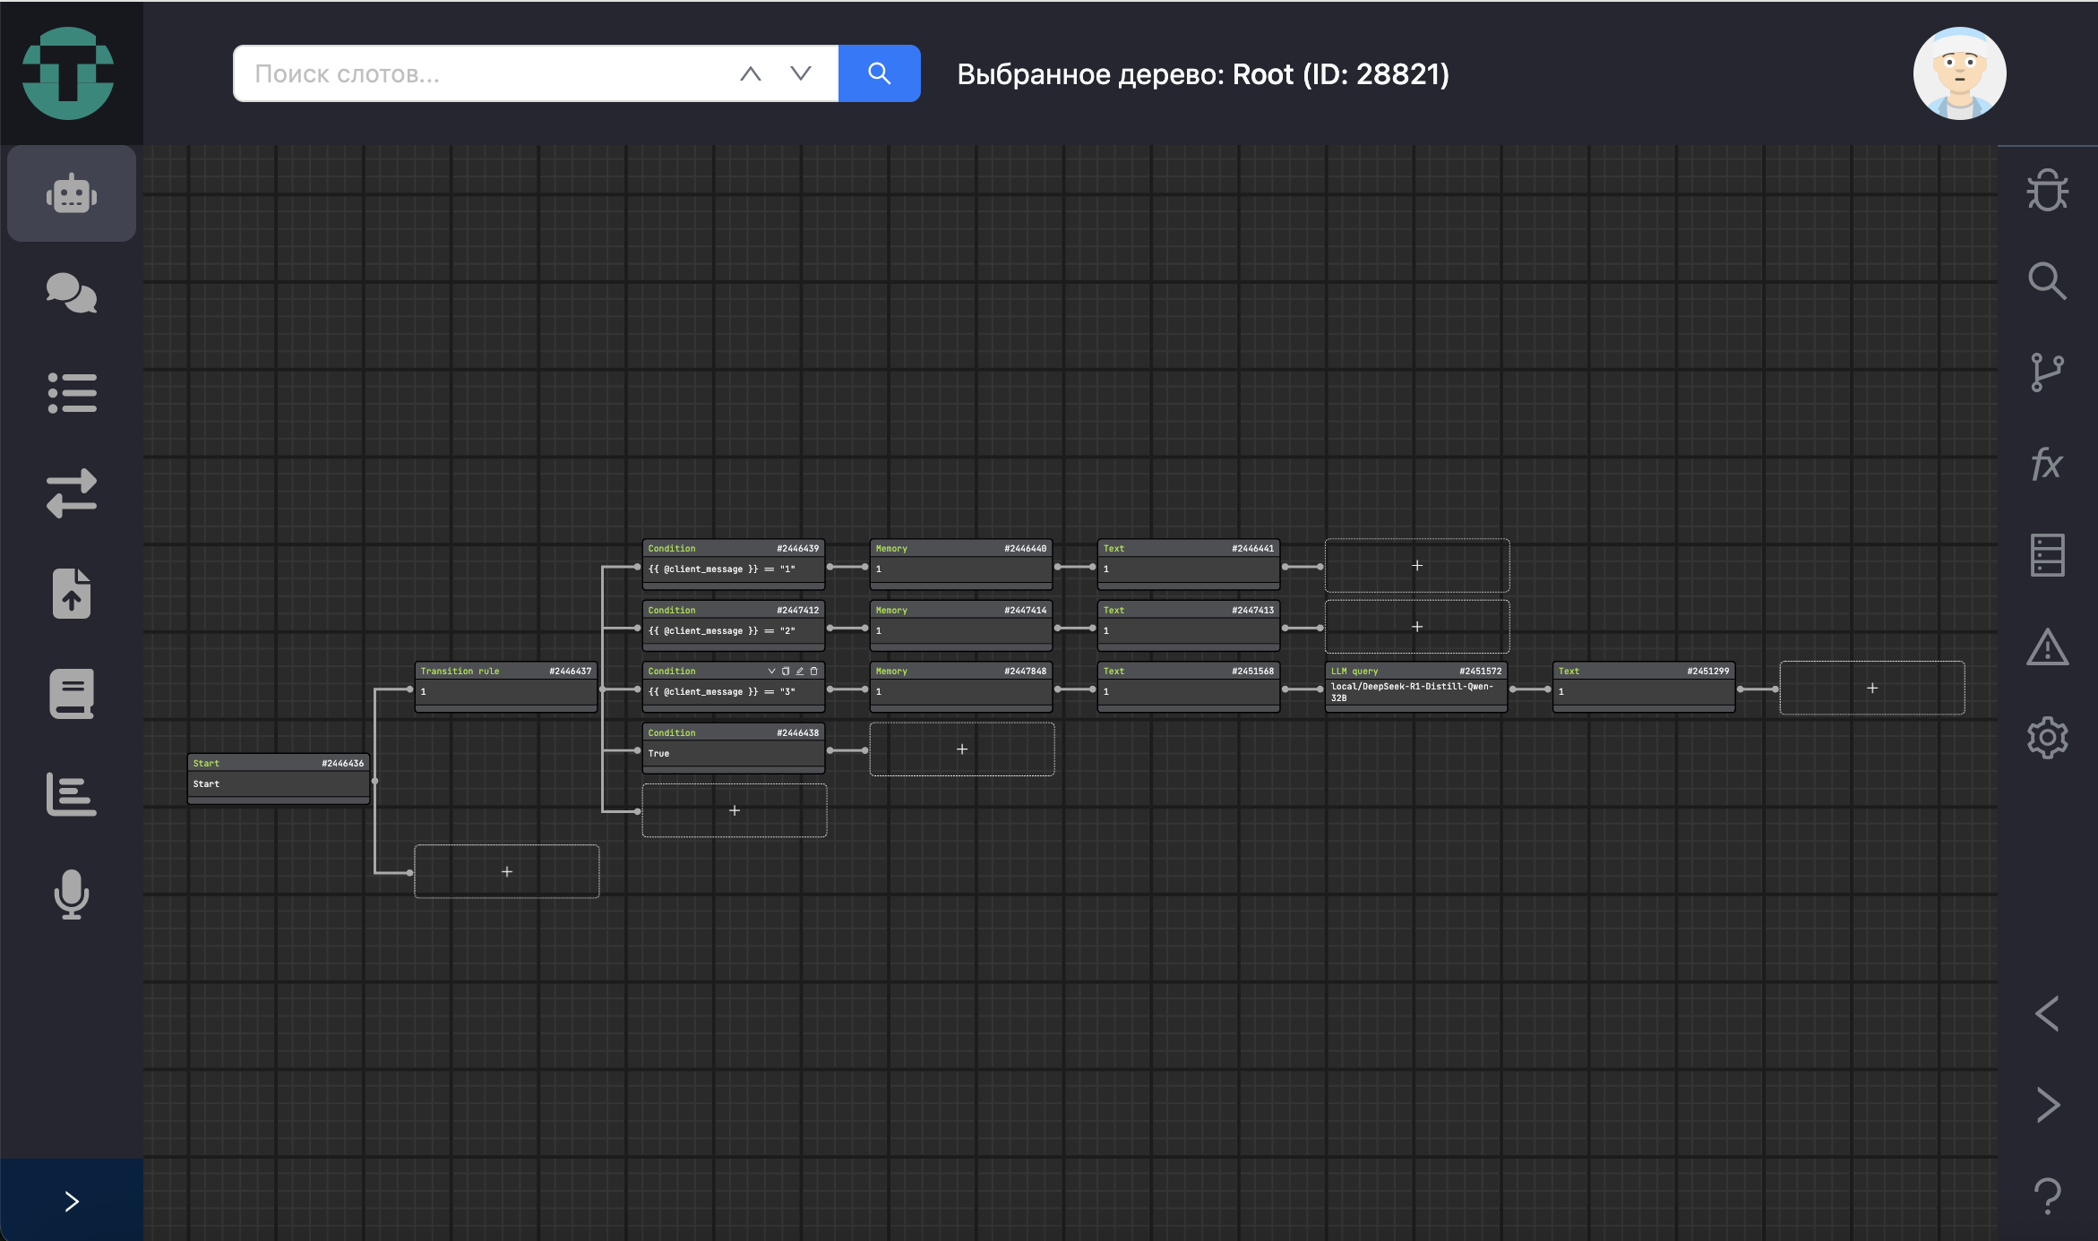Open the file upload sidebar icon
Viewport: 2098px width, 1241px height.
click(72, 594)
